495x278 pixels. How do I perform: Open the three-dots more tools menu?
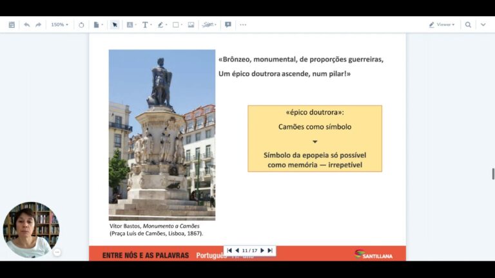[243, 24]
